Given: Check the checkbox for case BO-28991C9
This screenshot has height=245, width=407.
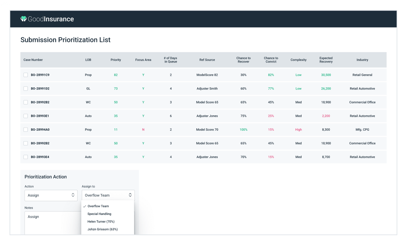Looking at the screenshot, I should tap(26, 75).
